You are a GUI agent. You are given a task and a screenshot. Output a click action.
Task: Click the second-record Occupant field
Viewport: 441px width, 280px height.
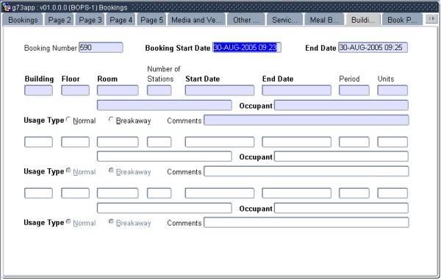341,157
